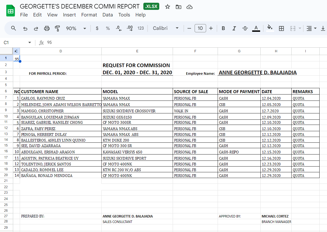
Task: Select column H header
Action: [276, 51]
